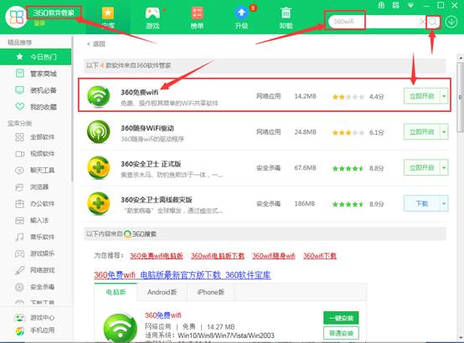The height and width of the screenshot is (343, 464).
Task: Open 管家商城 in the sidebar
Action: [35, 74]
